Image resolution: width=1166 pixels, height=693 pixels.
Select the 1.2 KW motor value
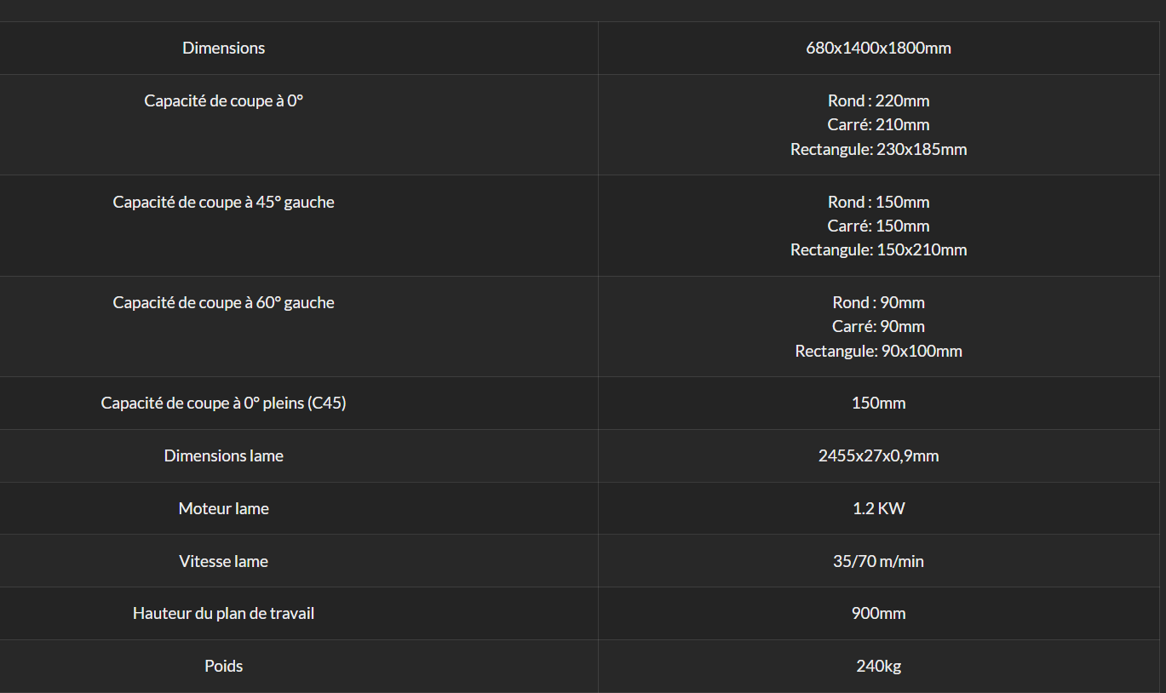[878, 508]
